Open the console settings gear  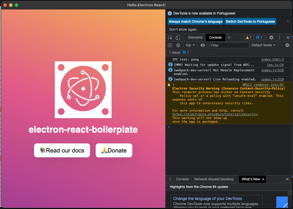[x=287, y=45]
